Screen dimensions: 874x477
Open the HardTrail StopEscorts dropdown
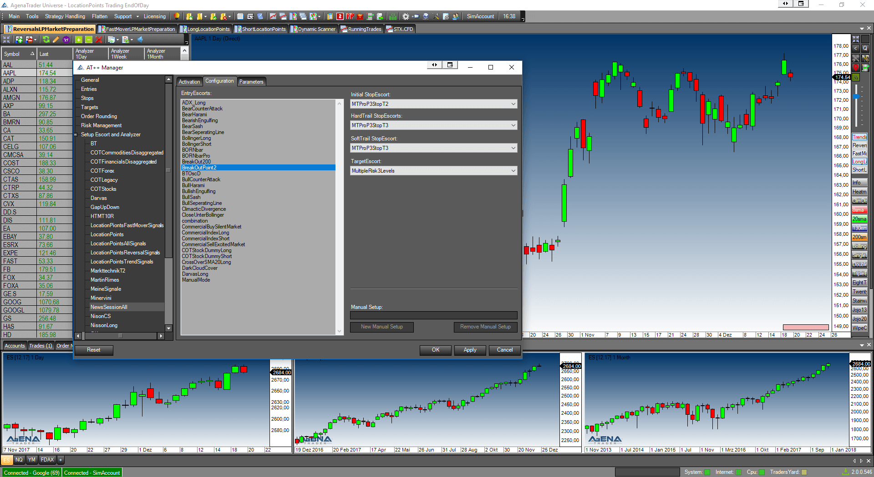(433, 125)
